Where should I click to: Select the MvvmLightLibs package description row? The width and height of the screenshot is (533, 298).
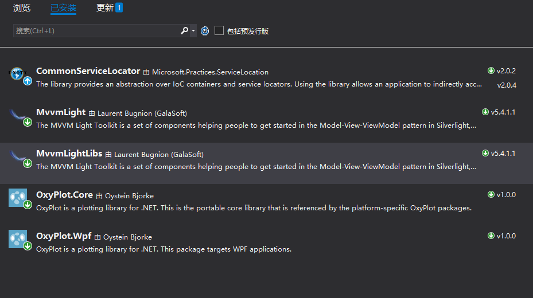pos(255,166)
